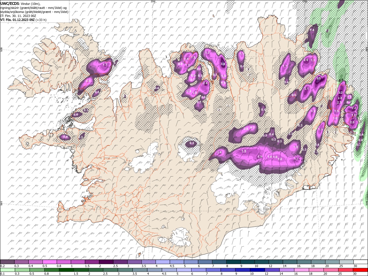Click the palest green 0.1–0.3 swatch in bottom legend row

7,270
